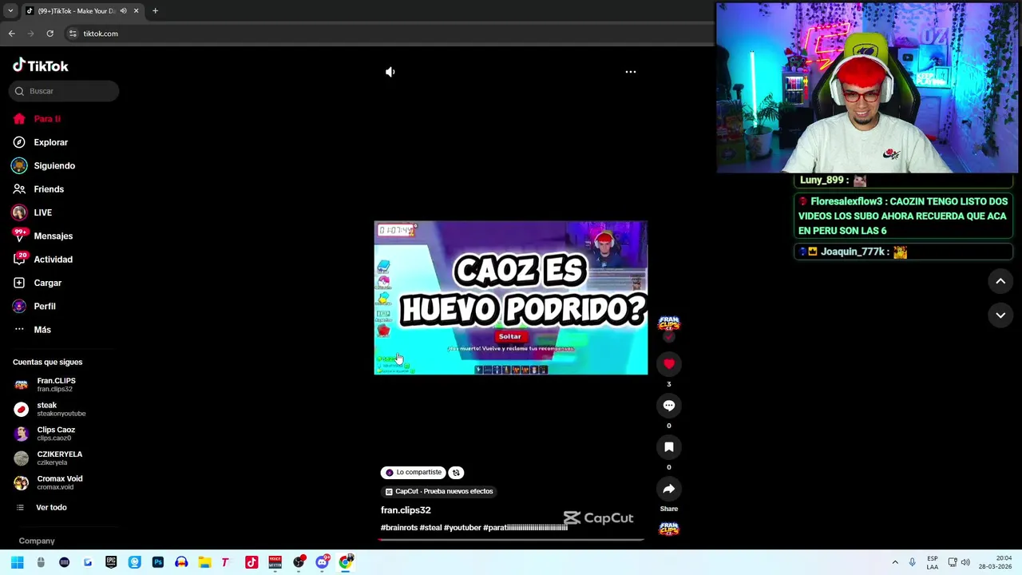Open fran.clips32 username below video
The height and width of the screenshot is (575, 1022).
(x=406, y=510)
